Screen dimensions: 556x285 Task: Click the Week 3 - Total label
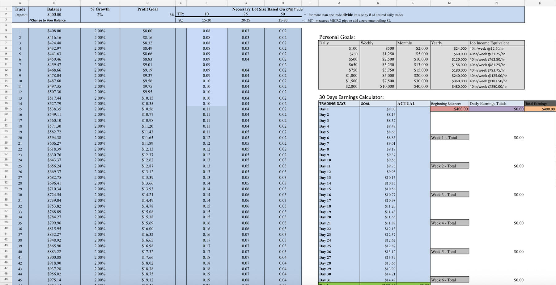tap(450, 195)
